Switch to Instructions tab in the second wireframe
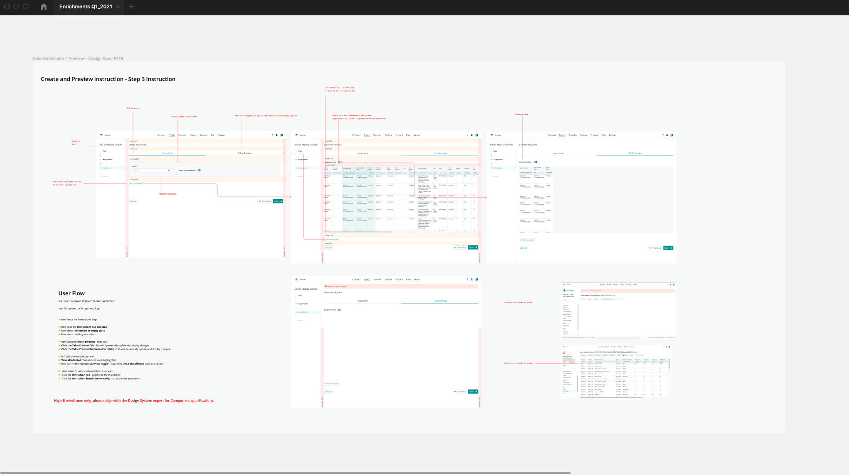This screenshot has height=475, width=849. (x=363, y=153)
